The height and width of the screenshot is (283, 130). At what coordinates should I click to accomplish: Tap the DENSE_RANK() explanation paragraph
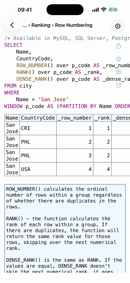[64, 266]
